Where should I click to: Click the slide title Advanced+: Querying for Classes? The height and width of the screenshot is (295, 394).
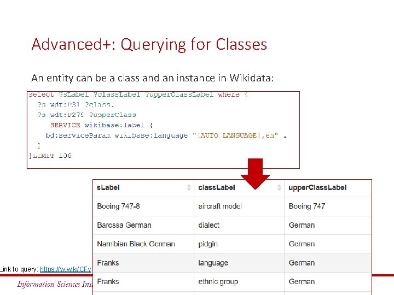(x=149, y=44)
